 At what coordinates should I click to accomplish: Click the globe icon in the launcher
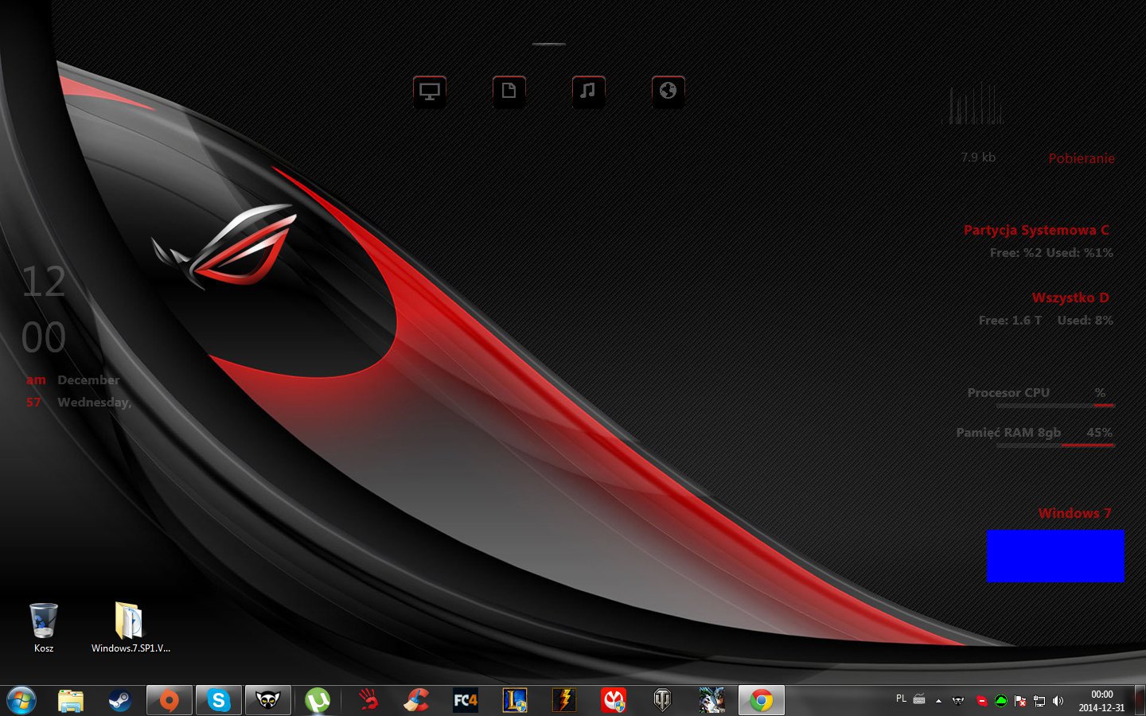click(x=668, y=91)
